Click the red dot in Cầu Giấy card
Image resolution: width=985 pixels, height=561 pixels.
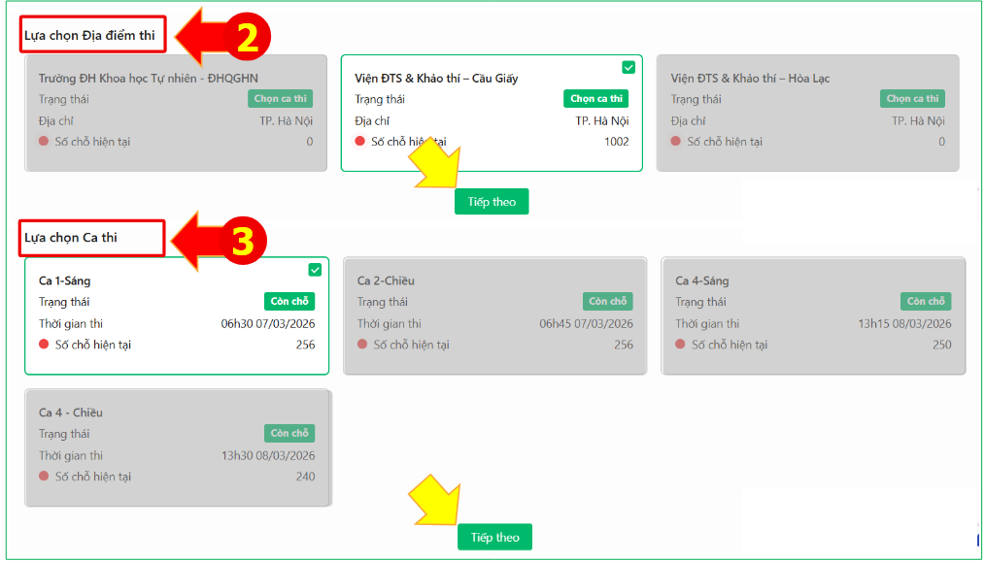359,142
